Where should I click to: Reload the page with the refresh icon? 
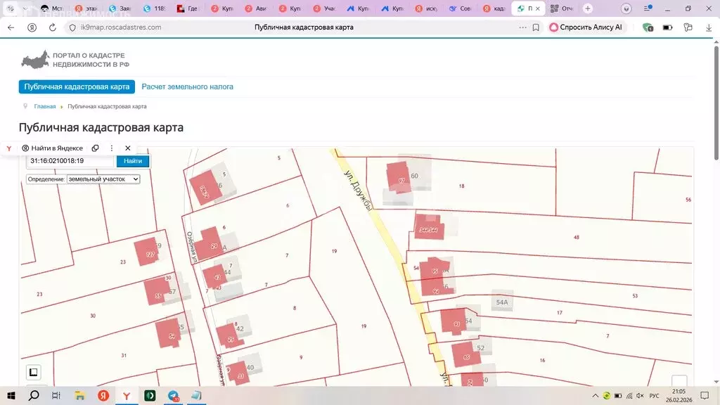pos(53,27)
